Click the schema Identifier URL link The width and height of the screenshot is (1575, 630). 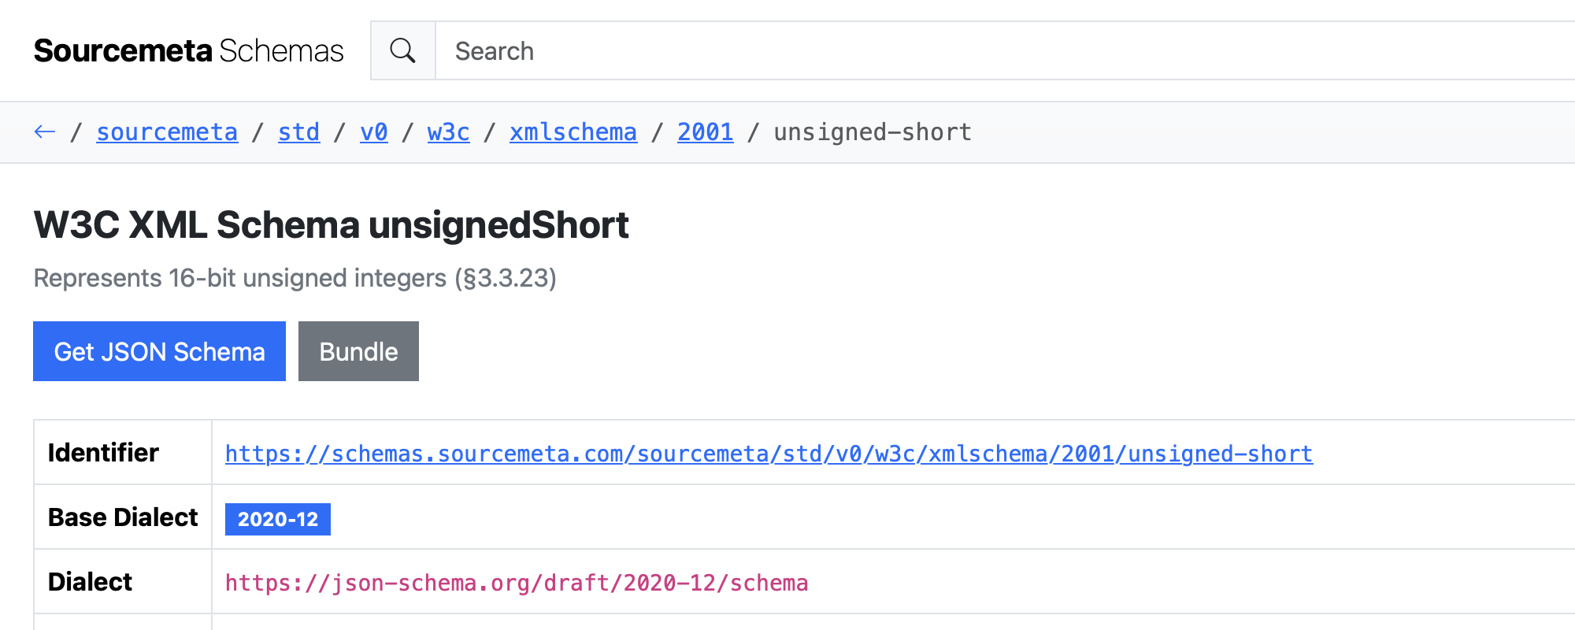[768, 454]
